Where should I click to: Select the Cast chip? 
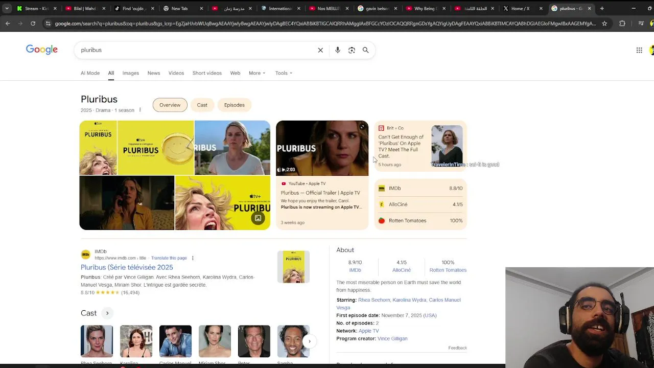click(202, 105)
